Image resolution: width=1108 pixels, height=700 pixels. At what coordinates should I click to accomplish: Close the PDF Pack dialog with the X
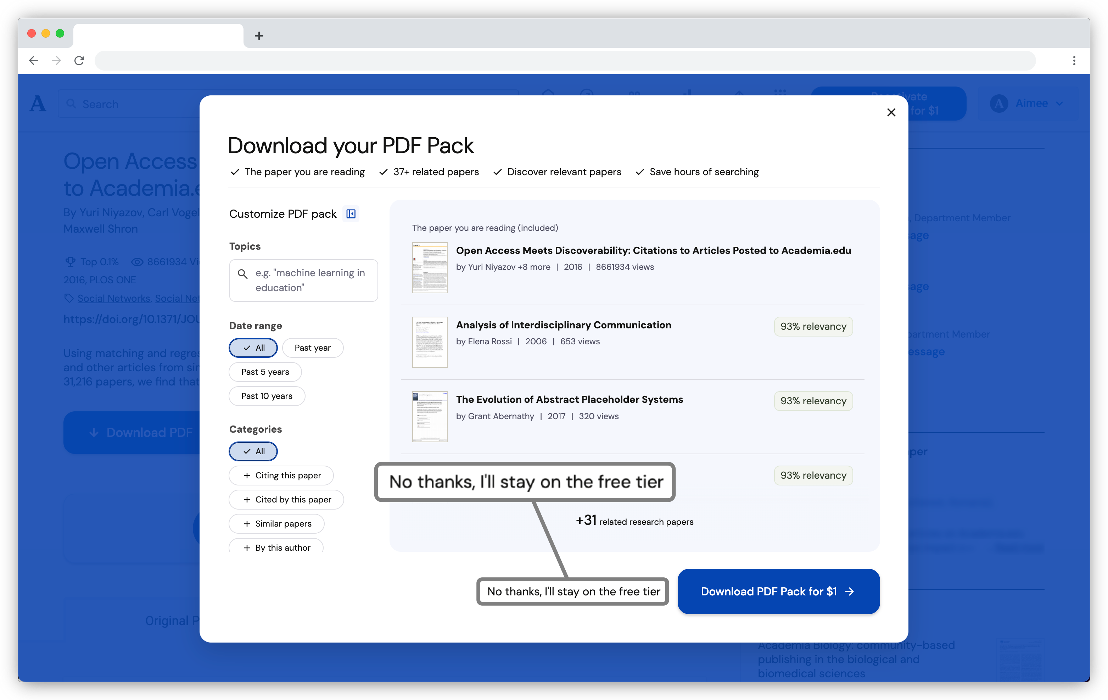pos(891,112)
